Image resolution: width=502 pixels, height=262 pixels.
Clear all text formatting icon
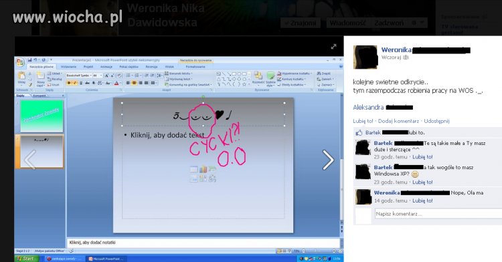coord(118,76)
